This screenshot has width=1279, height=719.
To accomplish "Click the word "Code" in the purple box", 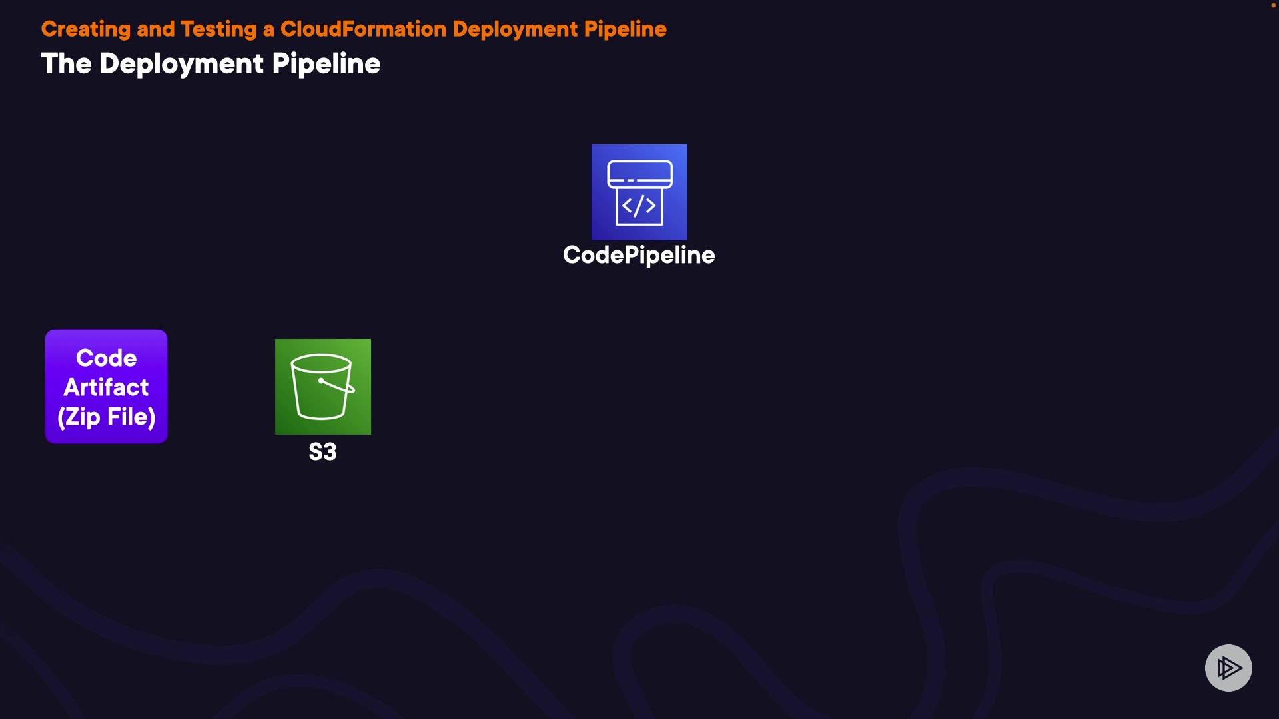I will 106,358.
